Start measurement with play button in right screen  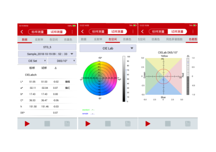[148, 124]
